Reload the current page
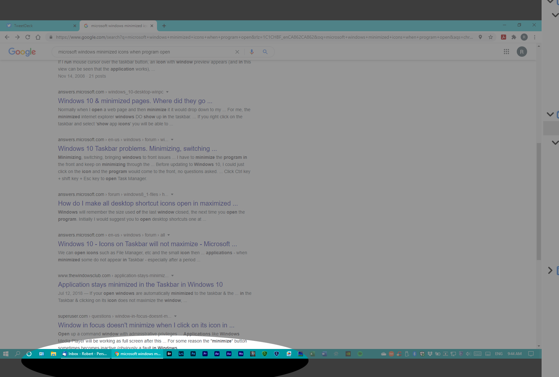 tap(28, 37)
